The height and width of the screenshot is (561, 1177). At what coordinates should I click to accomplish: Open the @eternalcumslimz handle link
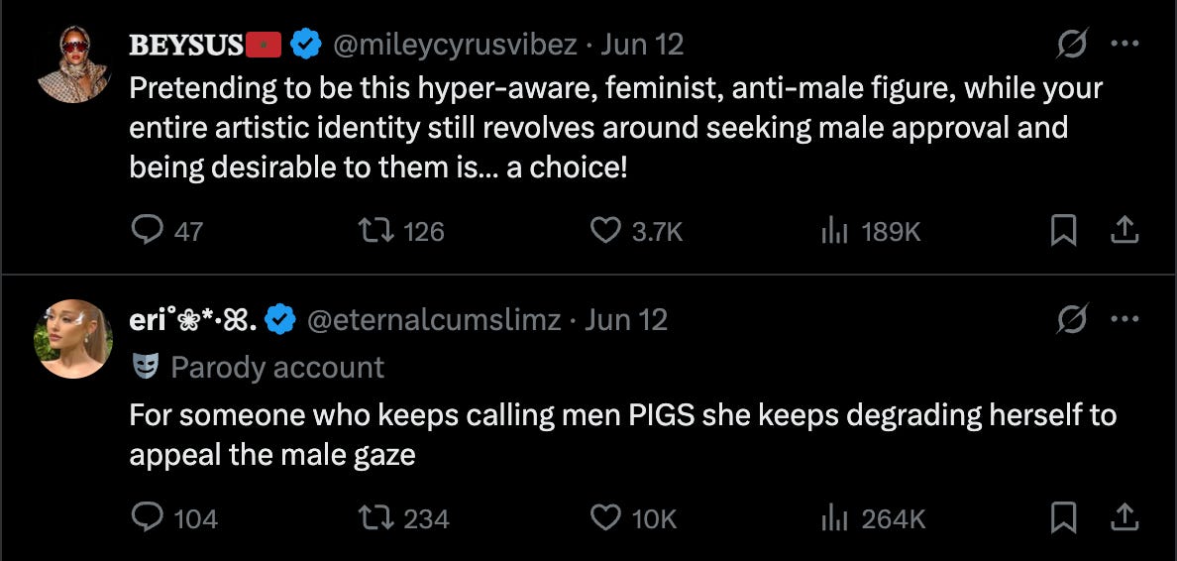[x=434, y=320]
